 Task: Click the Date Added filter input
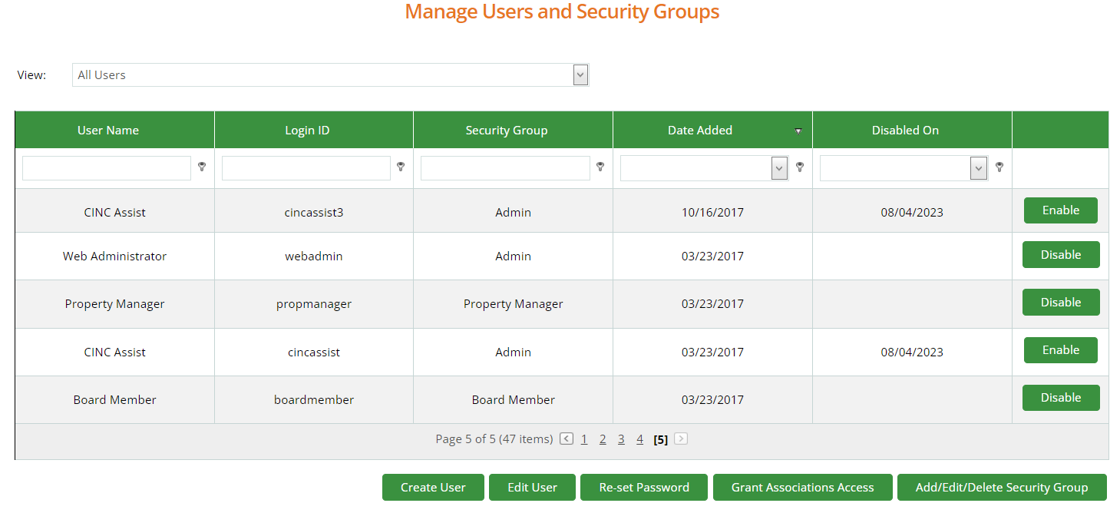point(695,168)
